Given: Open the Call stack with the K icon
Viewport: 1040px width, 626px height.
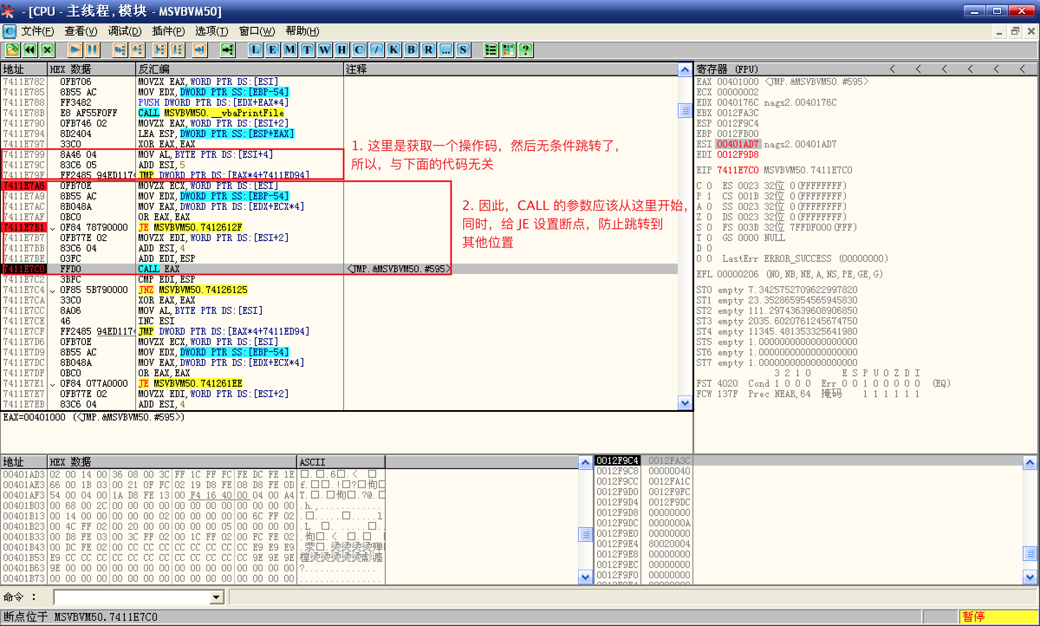Looking at the screenshot, I should (x=393, y=50).
